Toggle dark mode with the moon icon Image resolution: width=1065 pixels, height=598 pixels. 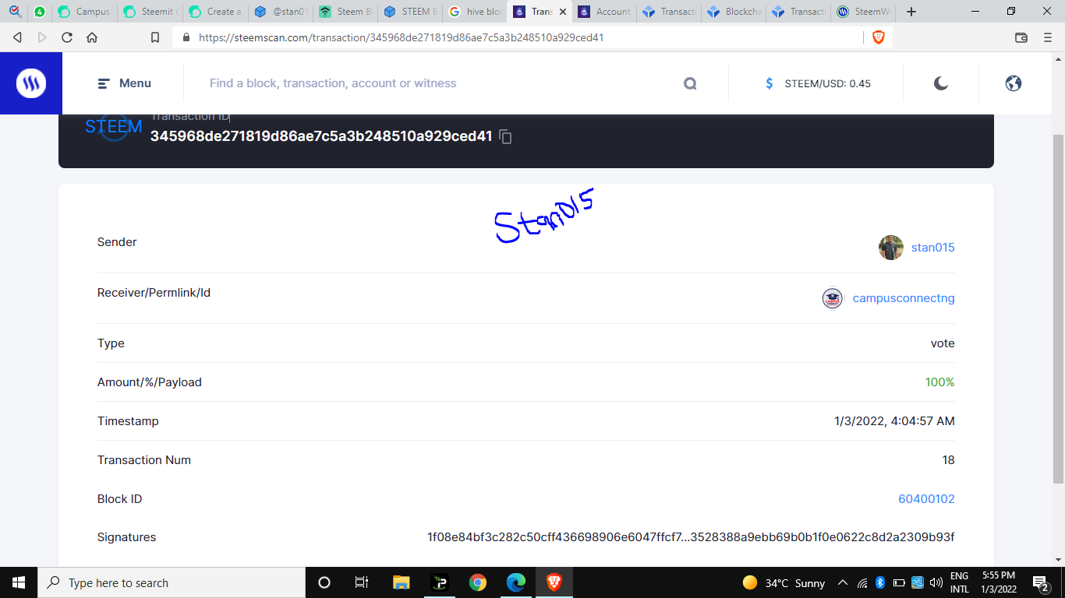[941, 83]
